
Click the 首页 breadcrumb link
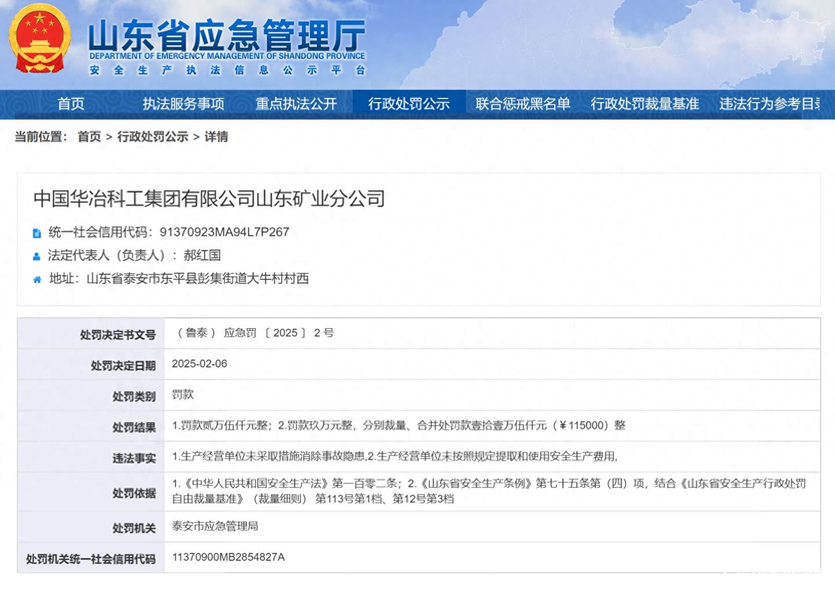89,136
